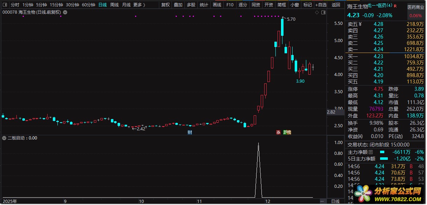Click the 2.42 low price label
This screenshot has width=427, height=205.
pyautogui.click(x=141, y=129)
